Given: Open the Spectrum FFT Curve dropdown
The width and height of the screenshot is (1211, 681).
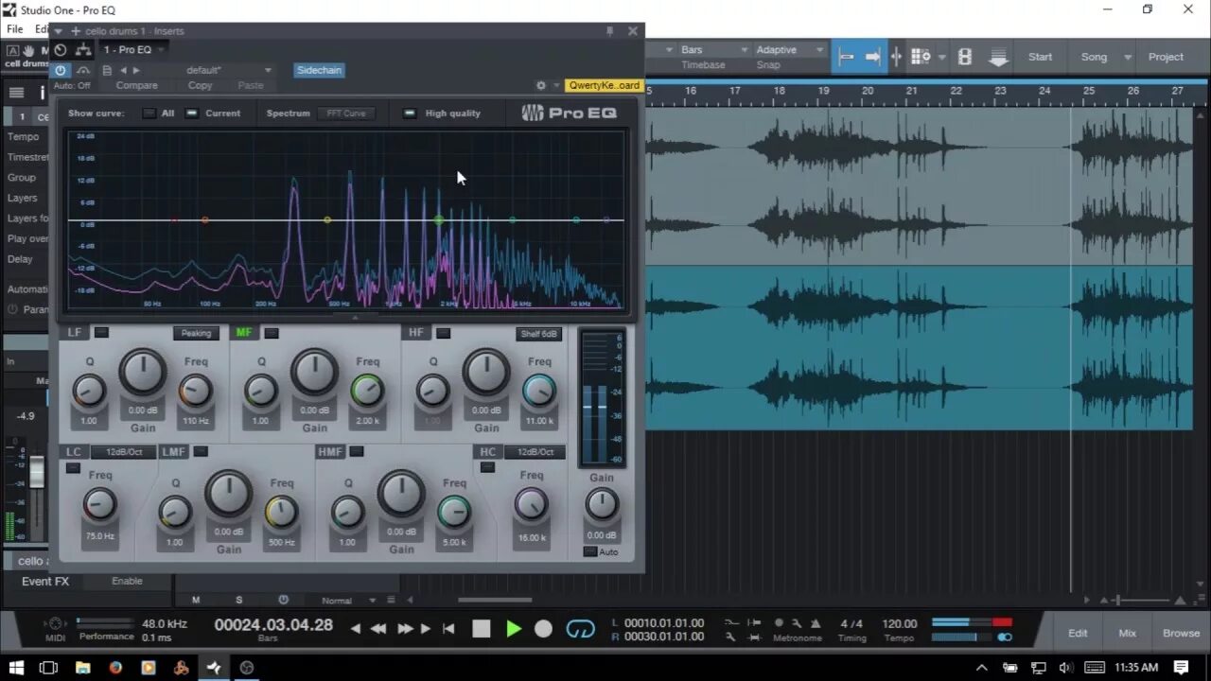Looking at the screenshot, I should pos(346,113).
